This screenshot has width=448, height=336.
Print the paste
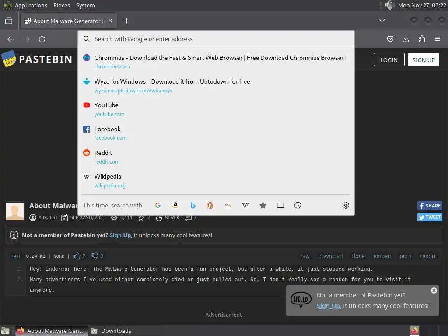406,256
